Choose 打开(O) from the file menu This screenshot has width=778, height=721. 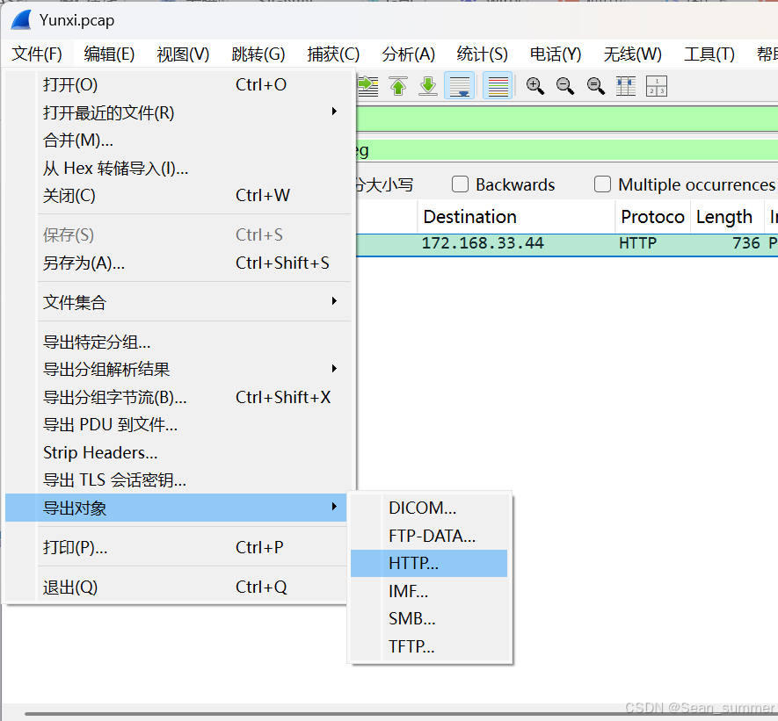click(177, 84)
